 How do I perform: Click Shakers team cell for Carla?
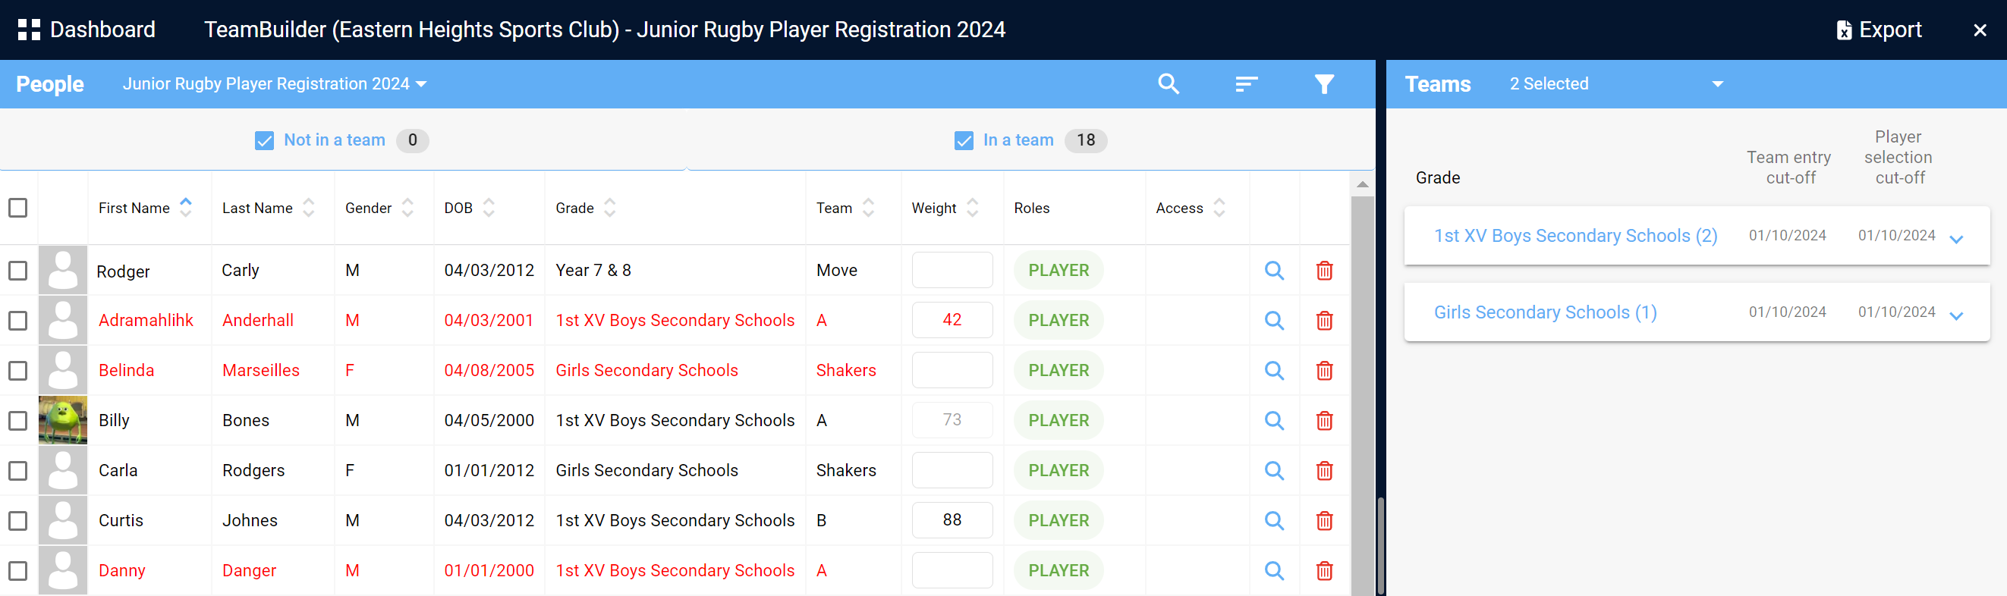846,470
